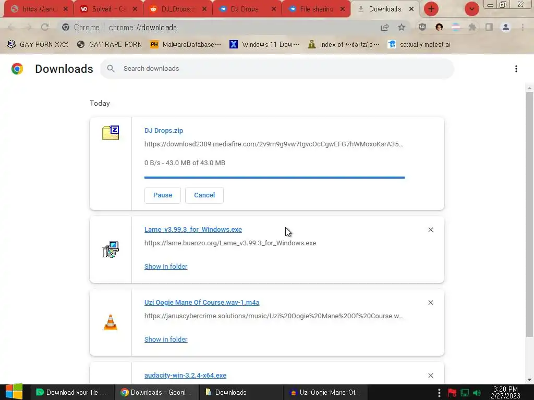
Task: Expand the tab search dropdown arrow
Action: 471,9
